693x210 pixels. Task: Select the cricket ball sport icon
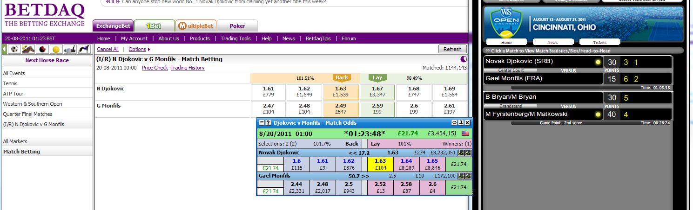click(x=42, y=49)
